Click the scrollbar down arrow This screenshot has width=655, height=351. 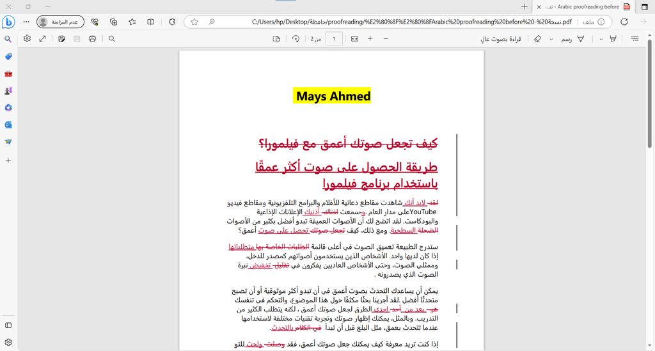pyautogui.click(x=650, y=346)
